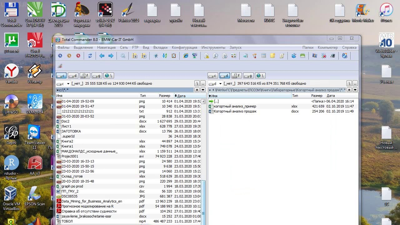Open the Файлы menu
The width and height of the screenshot is (400, 225).
63,47
